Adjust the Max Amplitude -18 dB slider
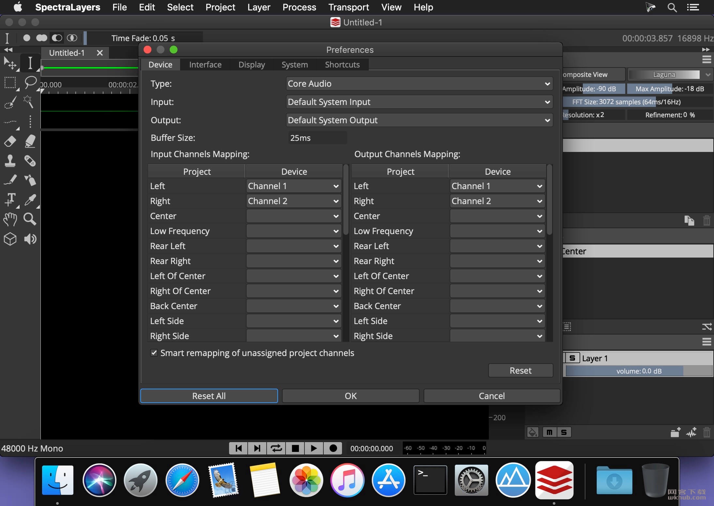 [670, 89]
